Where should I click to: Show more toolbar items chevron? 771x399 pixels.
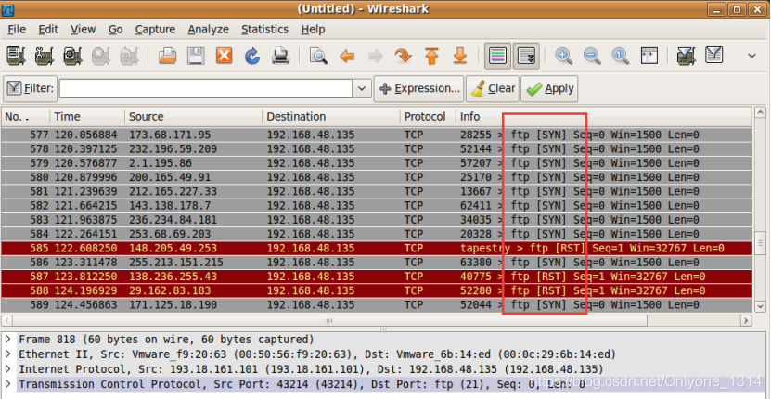click(752, 56)
